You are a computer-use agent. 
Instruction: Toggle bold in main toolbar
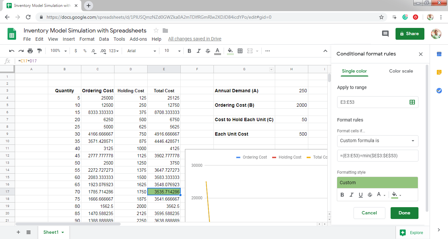coord(189,51)
